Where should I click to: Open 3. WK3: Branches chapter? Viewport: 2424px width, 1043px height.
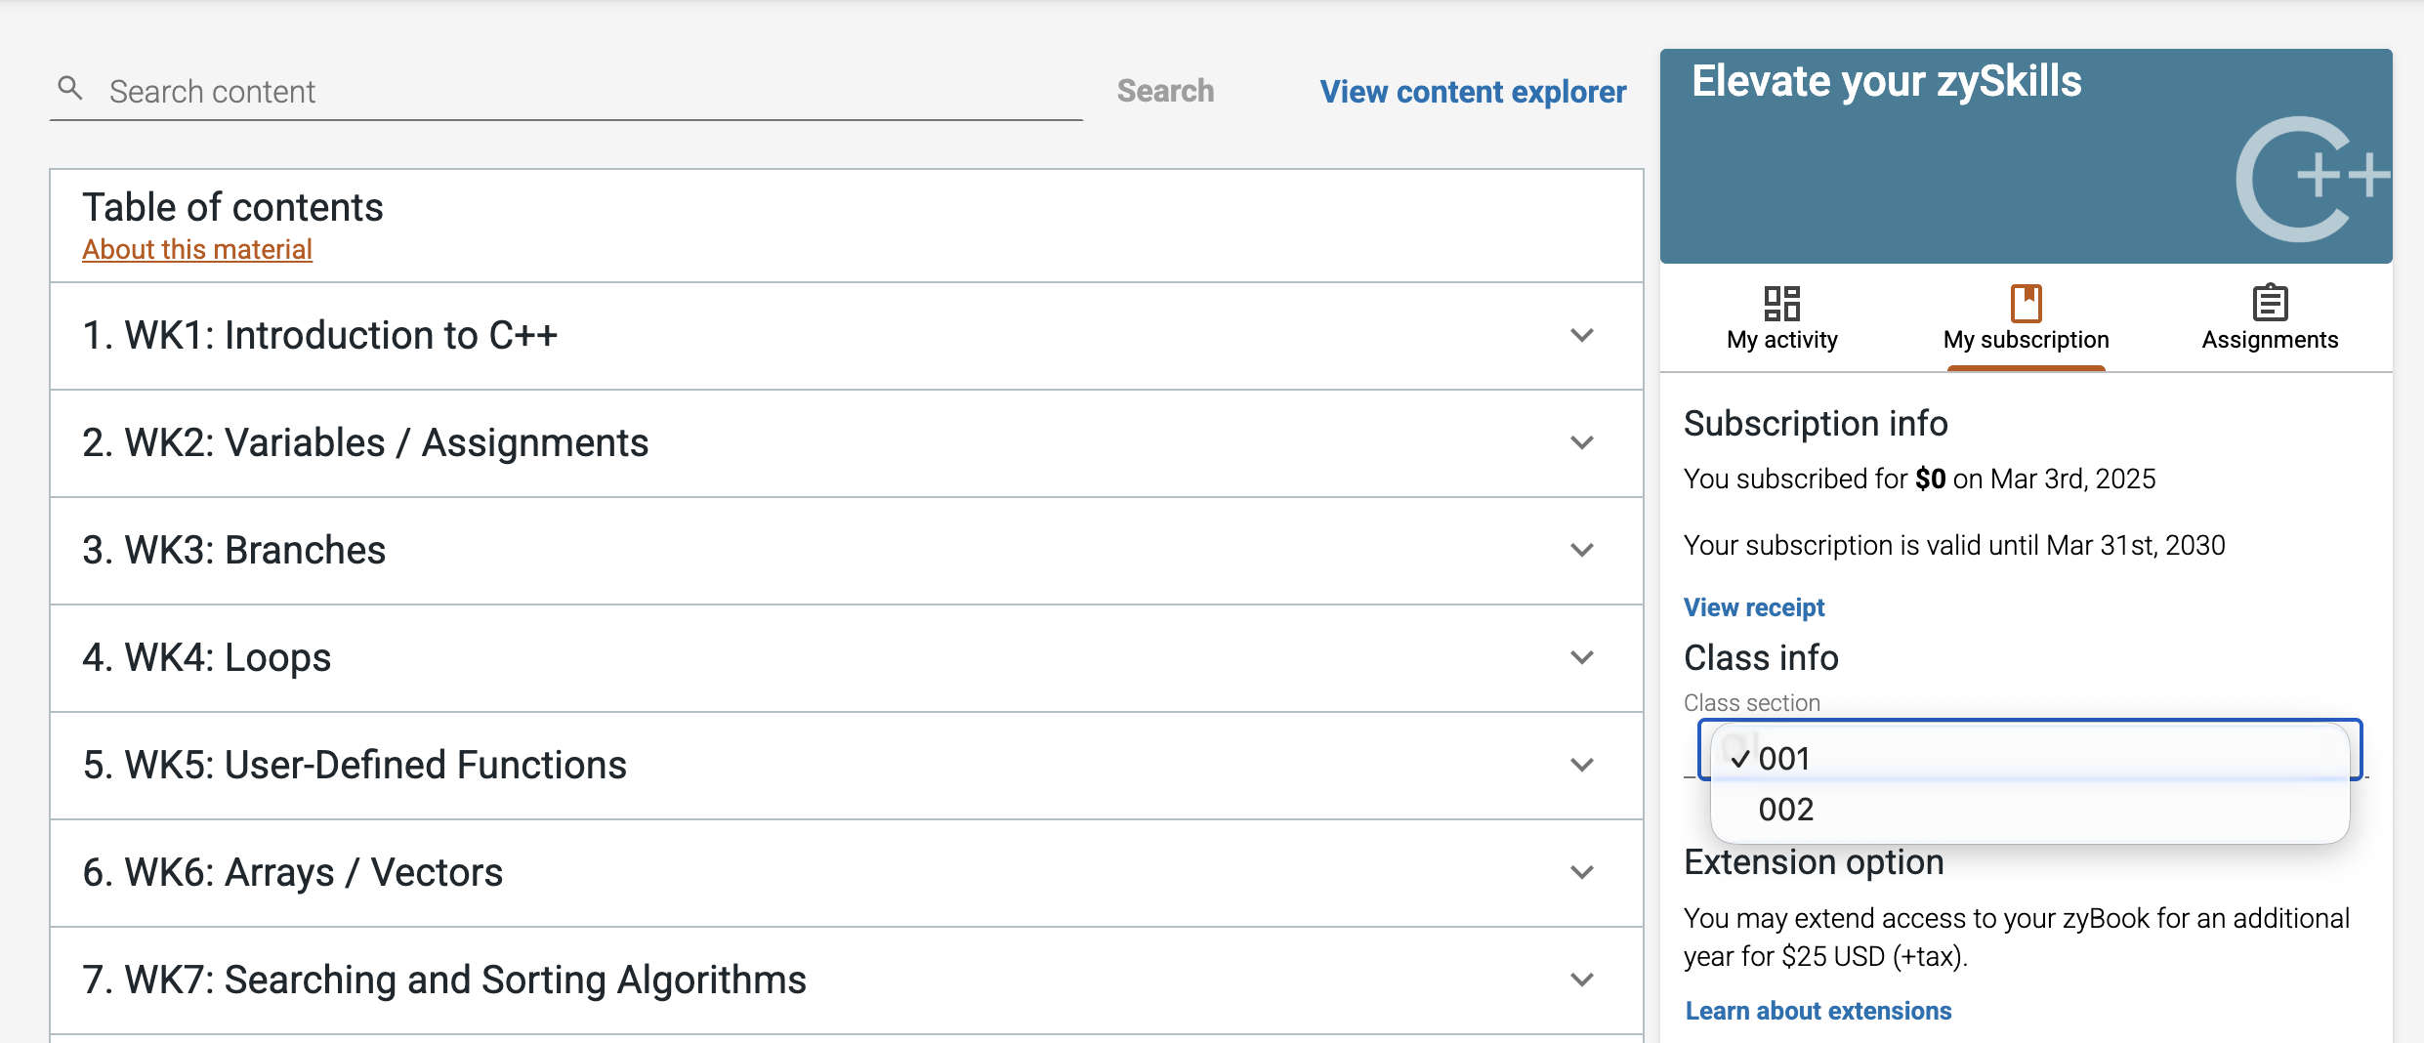click(x=846, y=551)
